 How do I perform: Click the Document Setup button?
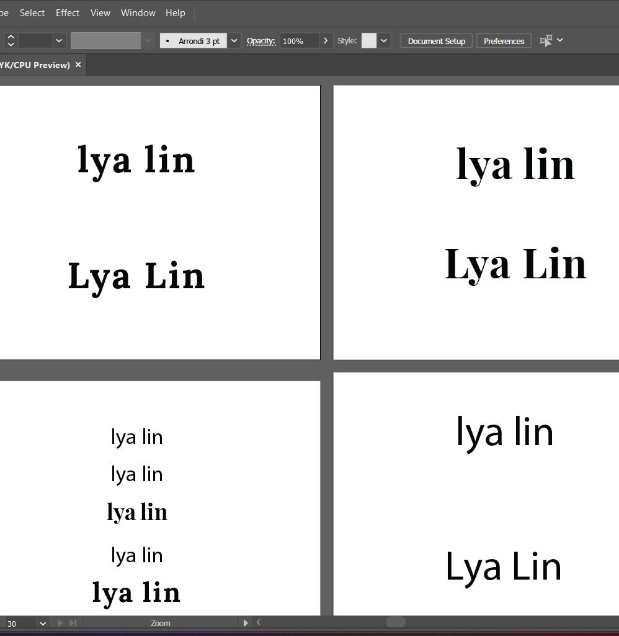436,41
